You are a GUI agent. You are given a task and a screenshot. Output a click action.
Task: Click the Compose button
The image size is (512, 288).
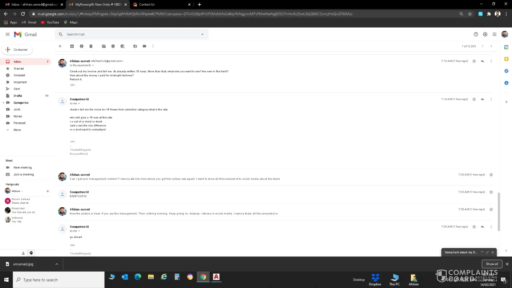17,50
